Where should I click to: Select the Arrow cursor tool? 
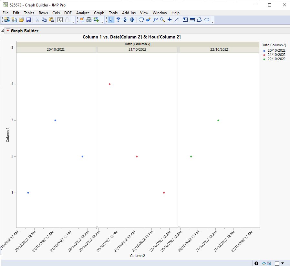click(x=111, y=20)
